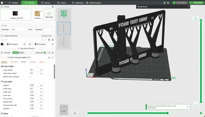
Task: Open the Others settings tab
Action: click(42, 62)
